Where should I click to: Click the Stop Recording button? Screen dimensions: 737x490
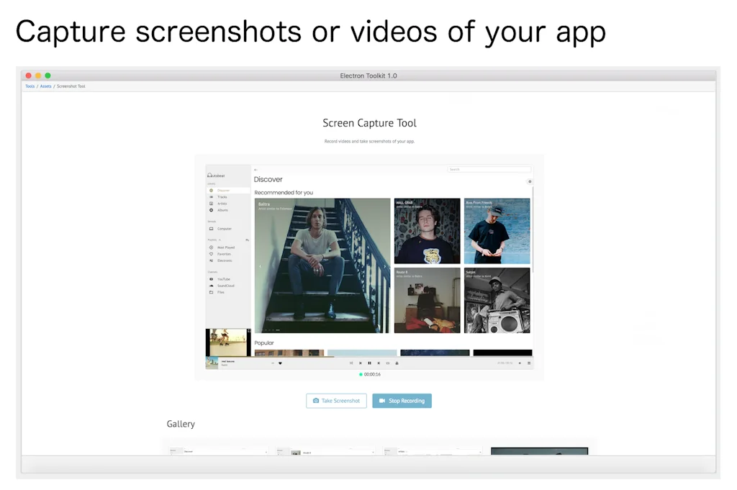[x=402, y=401]
